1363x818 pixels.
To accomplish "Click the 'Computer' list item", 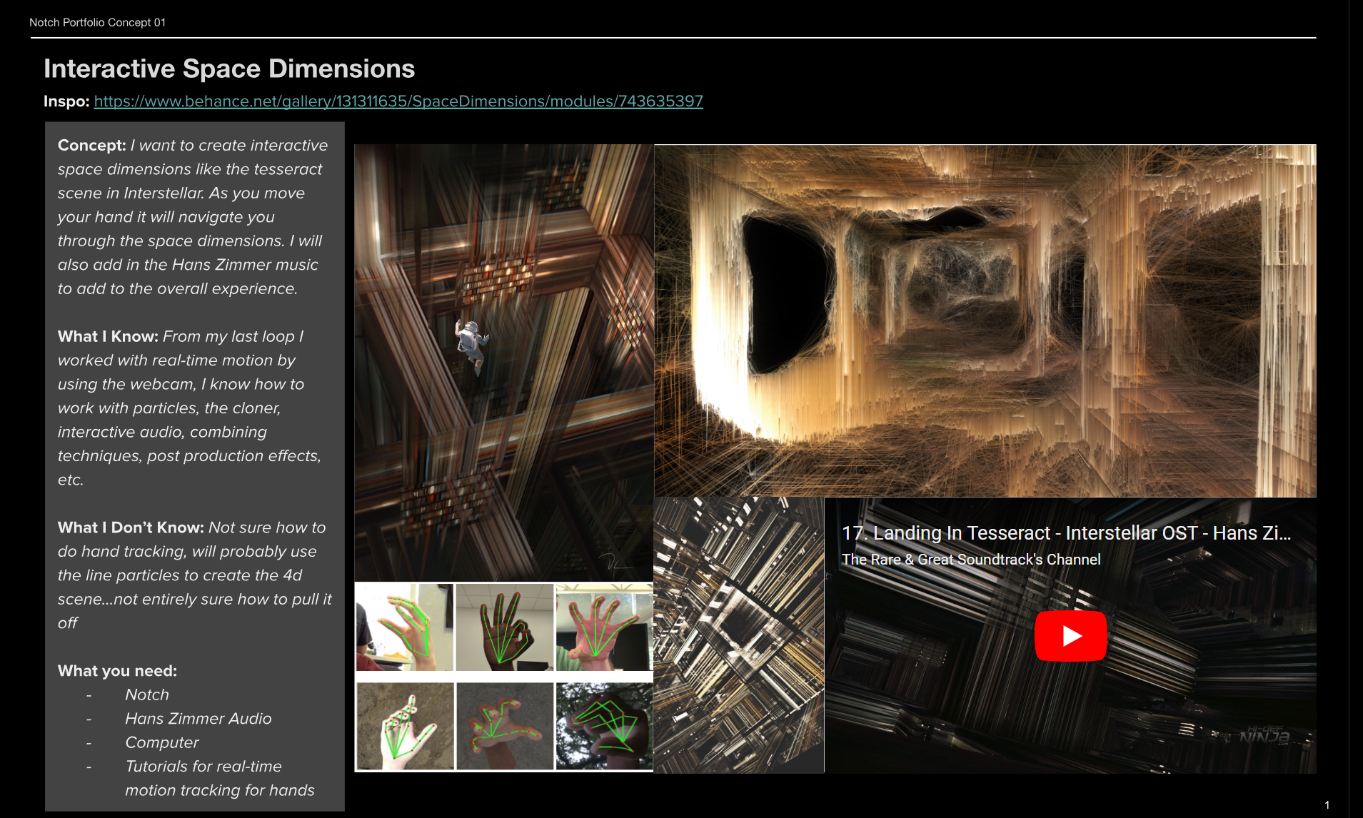I will (x=162, y=742).
